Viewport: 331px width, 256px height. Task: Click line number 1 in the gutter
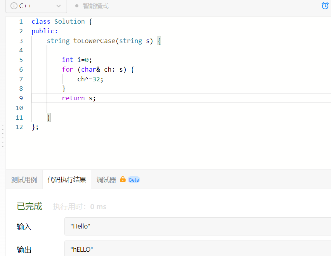[21, 21]
